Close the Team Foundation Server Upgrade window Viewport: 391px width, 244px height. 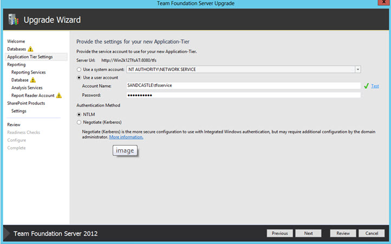pyautogui.click(x=384, y=2)
